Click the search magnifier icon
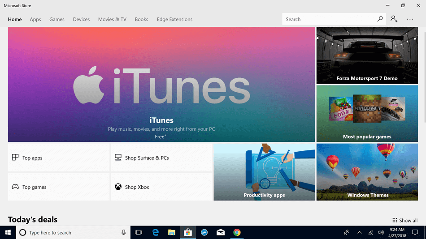 pyautogui.click(x=380, y=19)
